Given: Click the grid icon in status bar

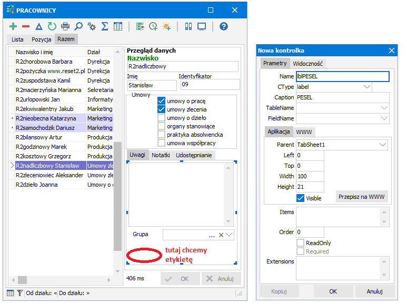Looking at the screenshot, I should click(10, 293).
